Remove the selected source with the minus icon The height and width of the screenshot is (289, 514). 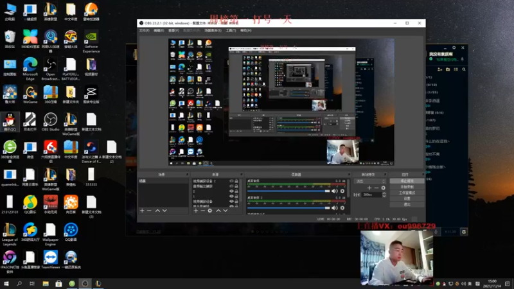click(x=202, y=211)
